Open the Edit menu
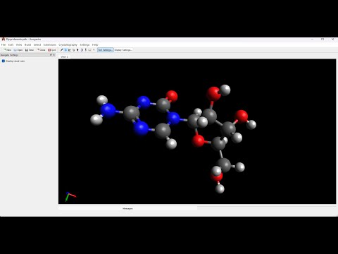 11,44
